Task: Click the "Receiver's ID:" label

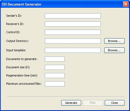Action: tap(15, 24)
